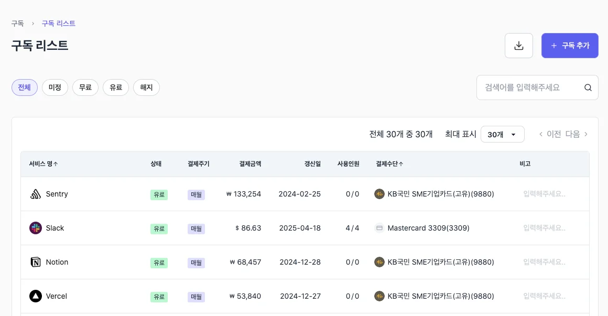This screenshot has width=608, height=316.
Task: Enable the 무료 status filter
Action: click(x=85, y=88)
